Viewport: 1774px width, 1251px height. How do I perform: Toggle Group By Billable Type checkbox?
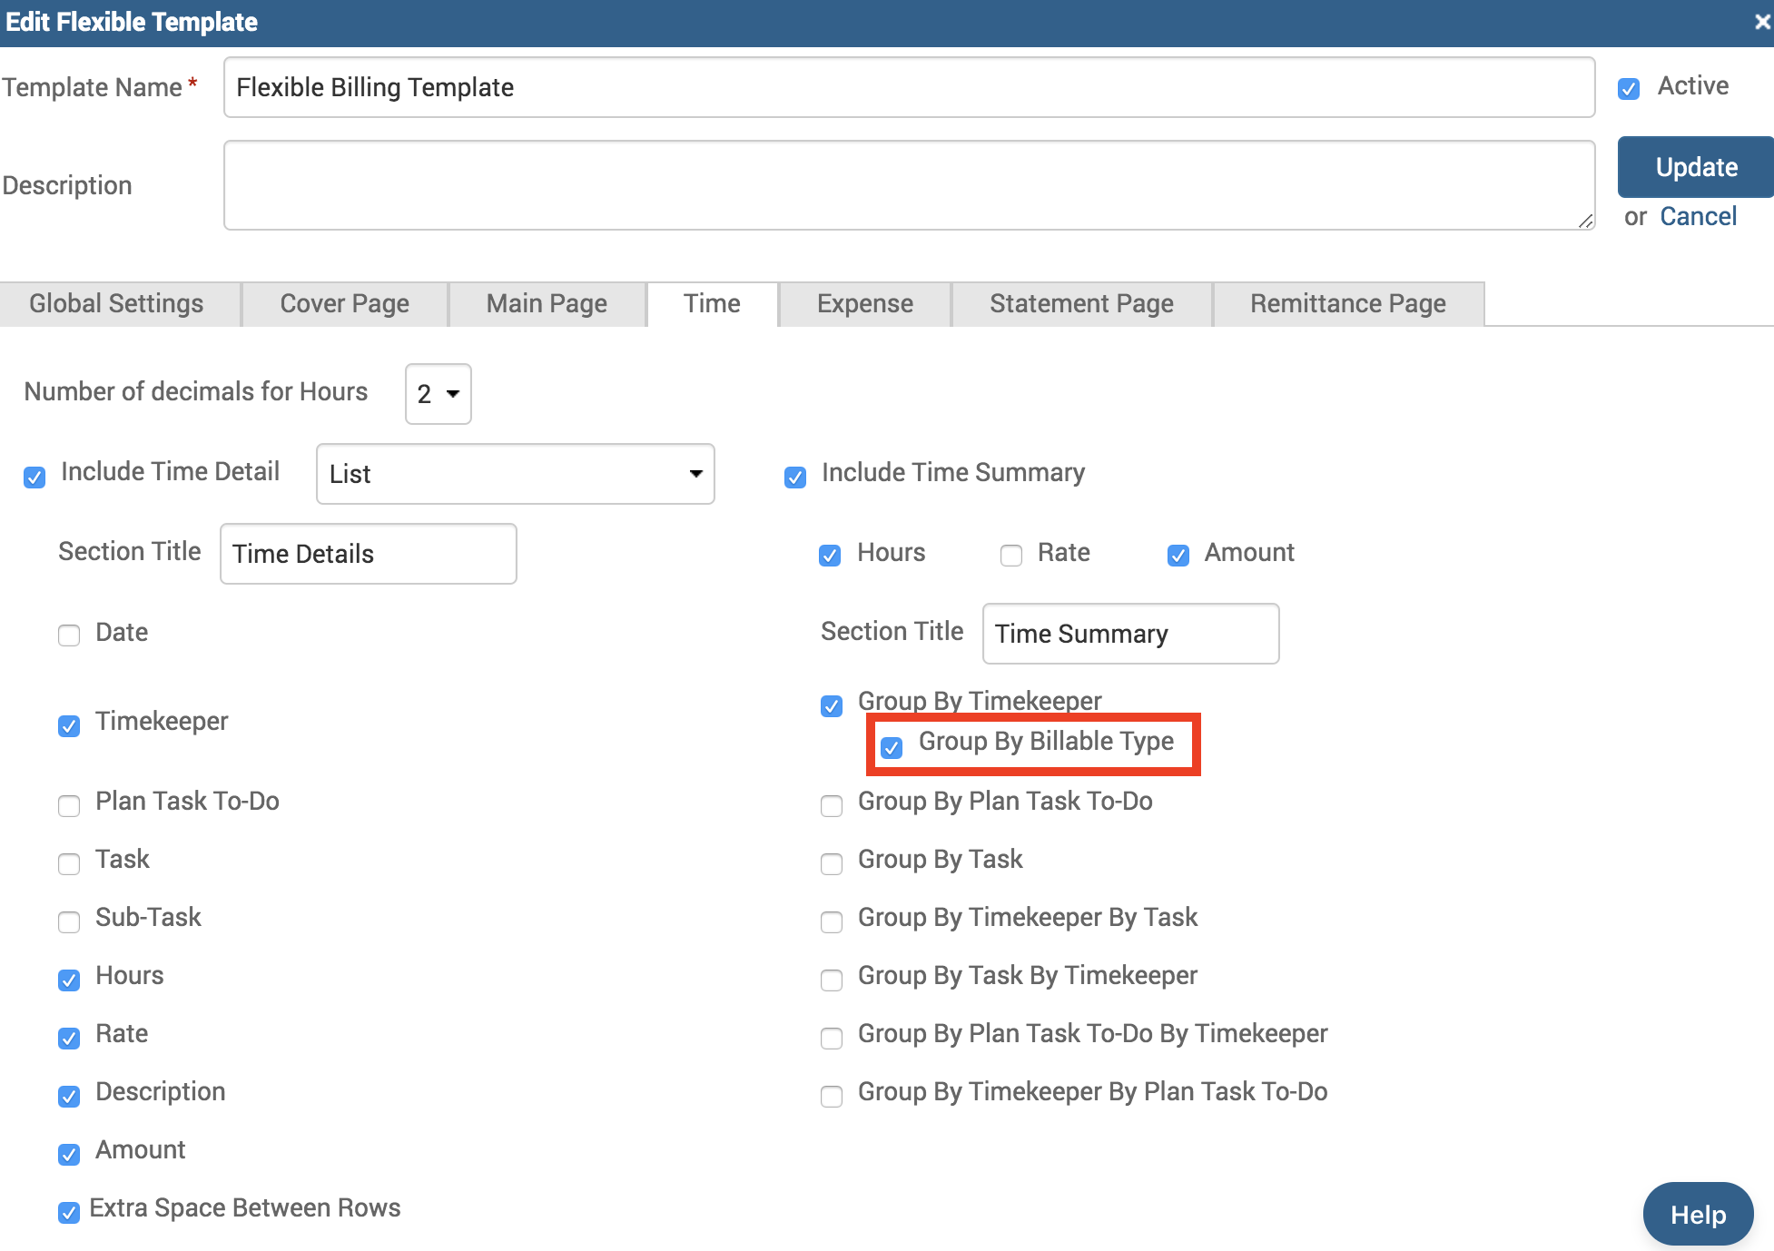point(892,747)
